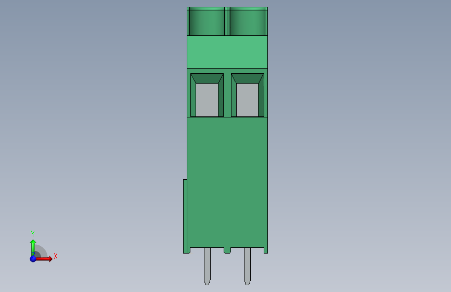The width and height of the screenshot is (451, 292).
Task: Select the light green band below the screws
Action: 227,52
